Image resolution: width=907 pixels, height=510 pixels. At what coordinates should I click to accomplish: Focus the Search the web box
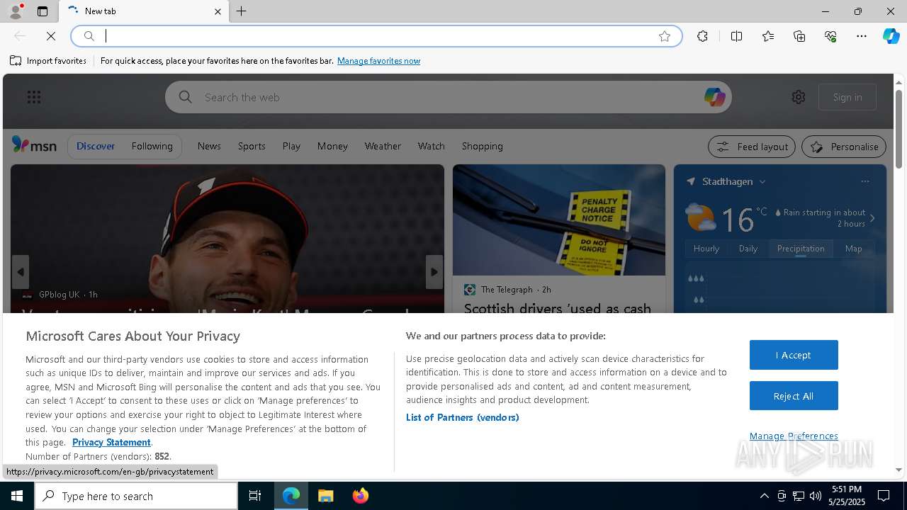point(448,97)
